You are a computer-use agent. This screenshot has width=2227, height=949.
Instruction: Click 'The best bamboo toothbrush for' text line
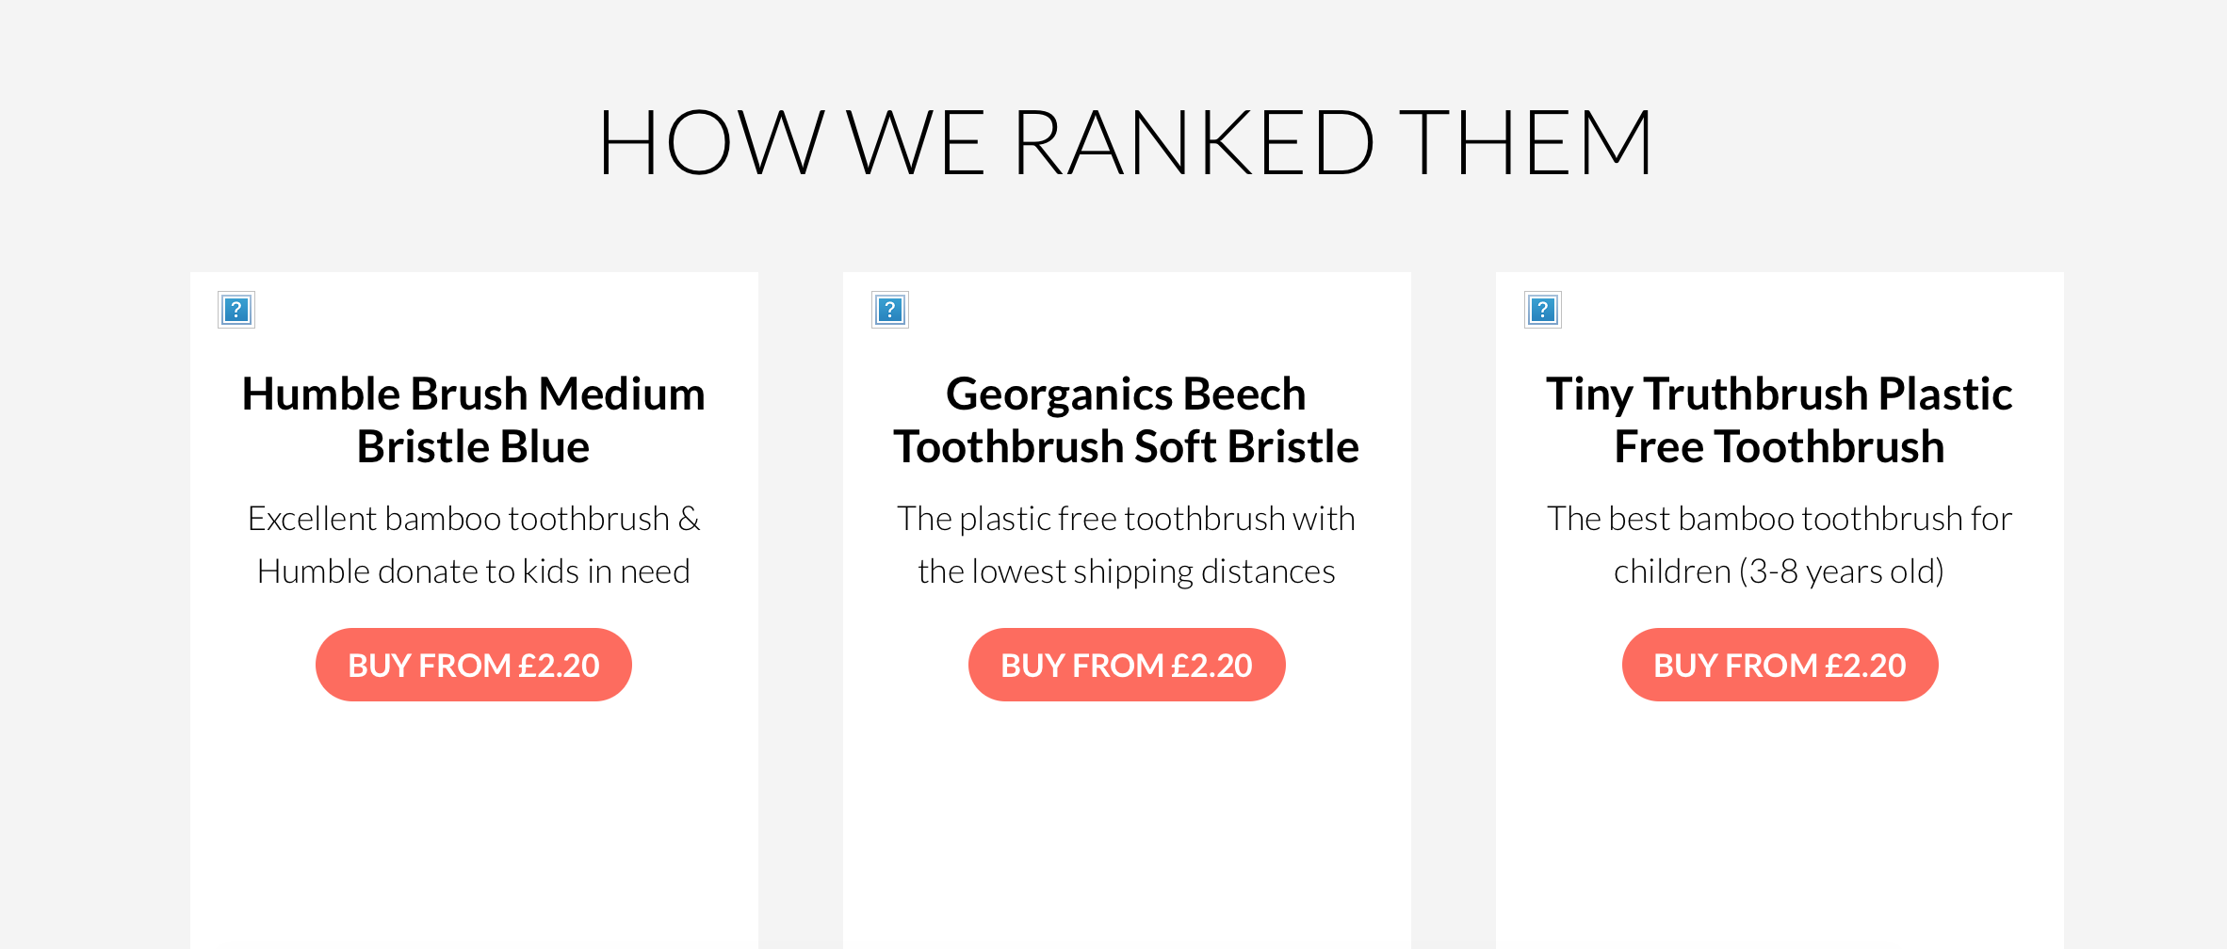click(x=1779, y=519)
